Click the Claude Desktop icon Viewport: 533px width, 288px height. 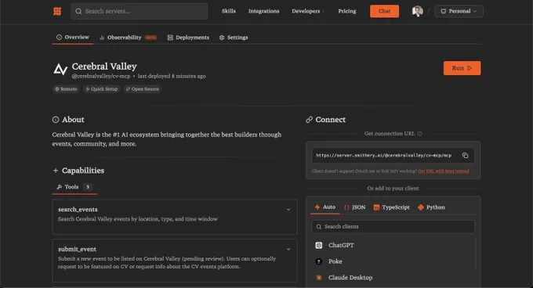(319, 278)
